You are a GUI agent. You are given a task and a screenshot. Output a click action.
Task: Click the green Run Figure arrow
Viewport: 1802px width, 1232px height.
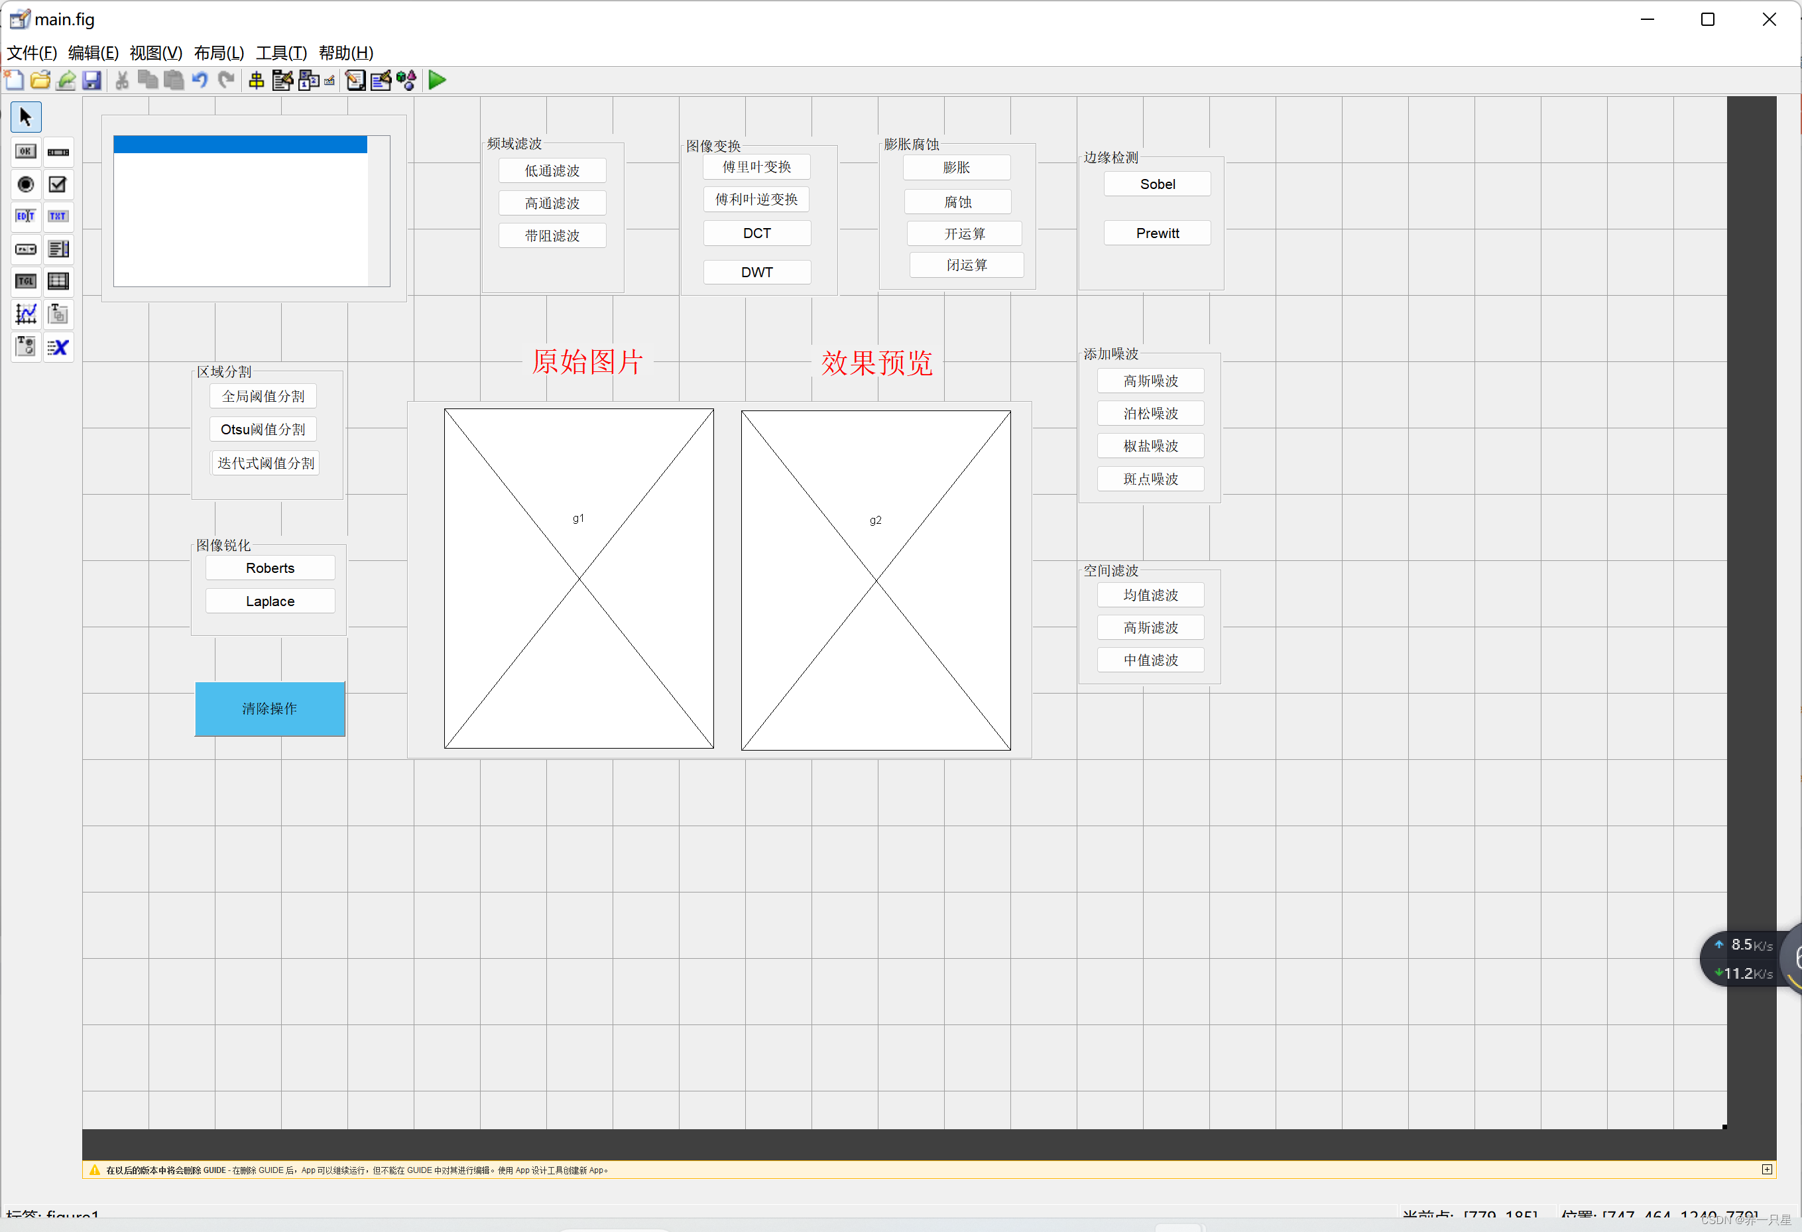pyautogui.click(x=438, y=80)
